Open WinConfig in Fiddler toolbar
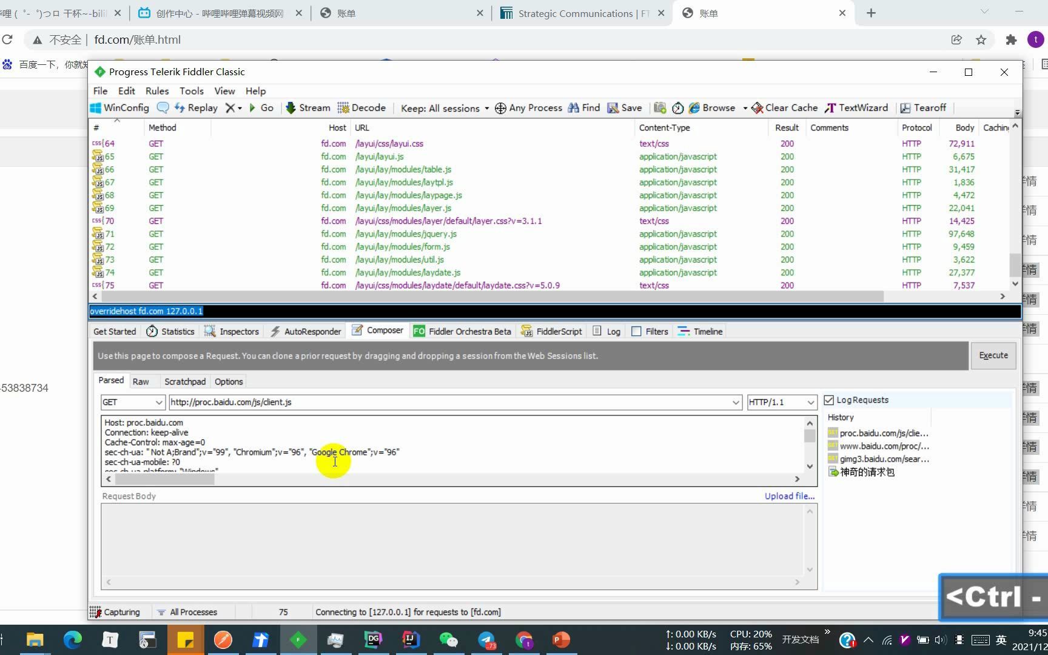The image size is (1048, 655). pyautogui.click(x=119, y=107)
